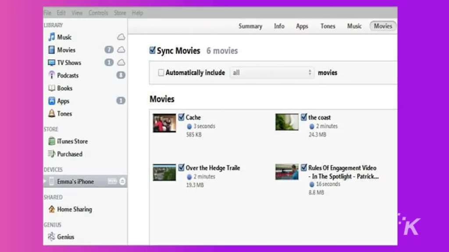Screen dimensions: 449x252
Task: Click the '585 KB' file size text
Action: [194, 135]
